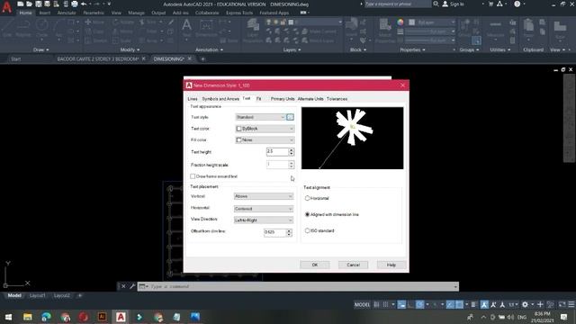Image resolution: width=576 pixels, height=324 pixels.
Task: Open the Help question mark icon
Action: click(x=517, y=4)
